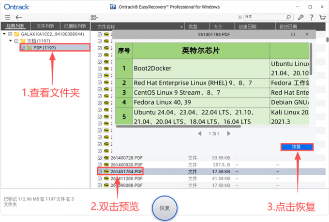Go to next page in preview
Viewport: 329px width, 222px height.
229,134
